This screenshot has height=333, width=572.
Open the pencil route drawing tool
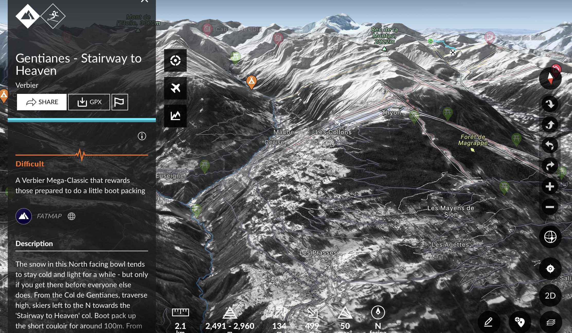coord(489,322)
